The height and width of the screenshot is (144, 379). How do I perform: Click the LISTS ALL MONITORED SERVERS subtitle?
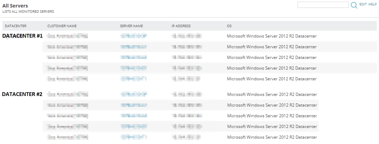tap(28, 12)
